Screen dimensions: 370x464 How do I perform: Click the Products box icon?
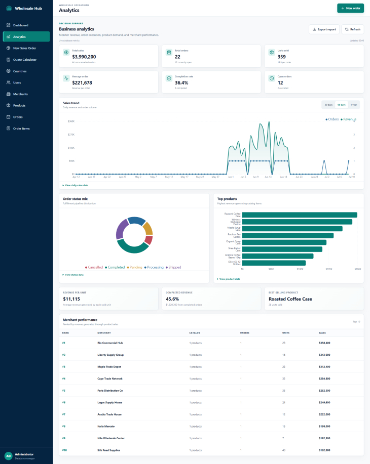point(8,105)
